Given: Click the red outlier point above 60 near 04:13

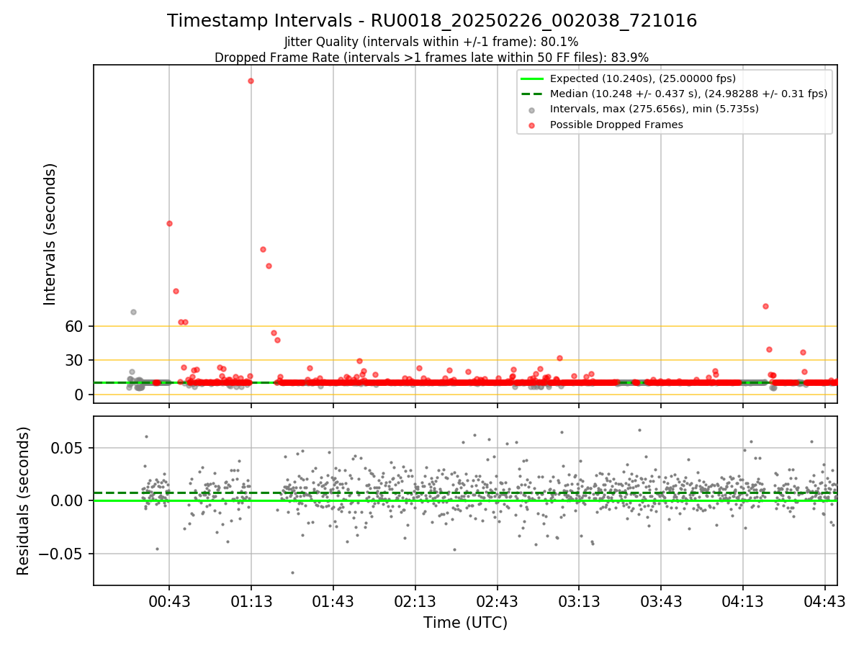Looking at the screenshot, I should coord(765,306).
